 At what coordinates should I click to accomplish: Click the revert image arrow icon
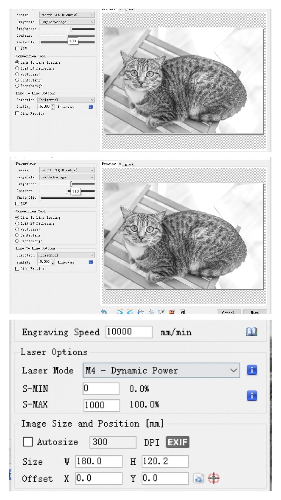[x=104, y=312]
